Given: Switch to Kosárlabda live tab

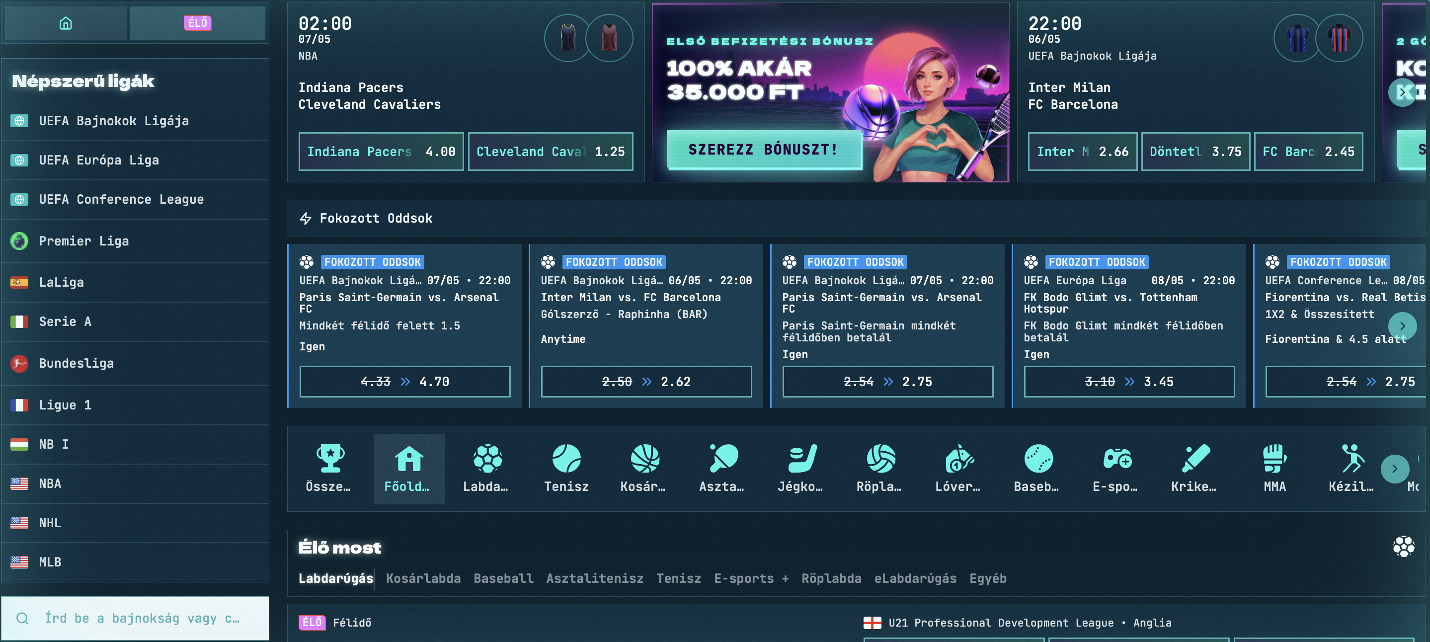Looking at the screenshot, I should [423, 579].
